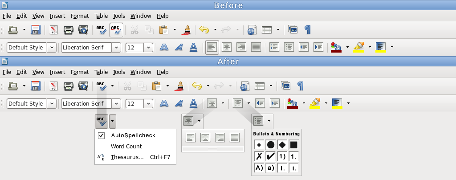Click Export as PDF in the After toolbar
Viewport: 456px width, 180px height.
coord(54,86)
